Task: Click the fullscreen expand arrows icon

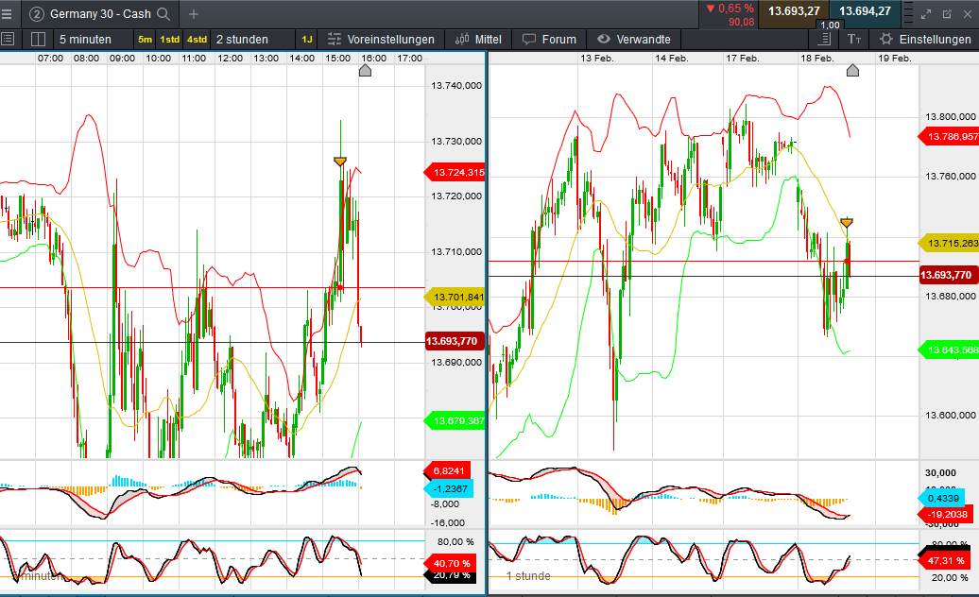Action: coord(926,14)
